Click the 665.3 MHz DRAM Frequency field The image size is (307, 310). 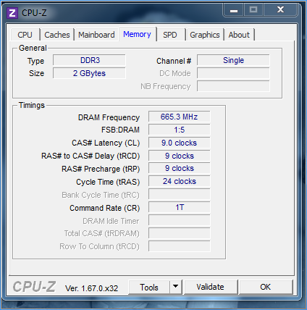point(180,117)
